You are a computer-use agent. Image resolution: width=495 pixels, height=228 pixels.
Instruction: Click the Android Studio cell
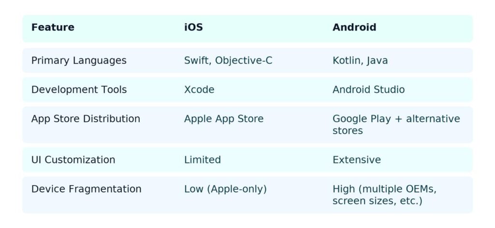tap(368, 90)
